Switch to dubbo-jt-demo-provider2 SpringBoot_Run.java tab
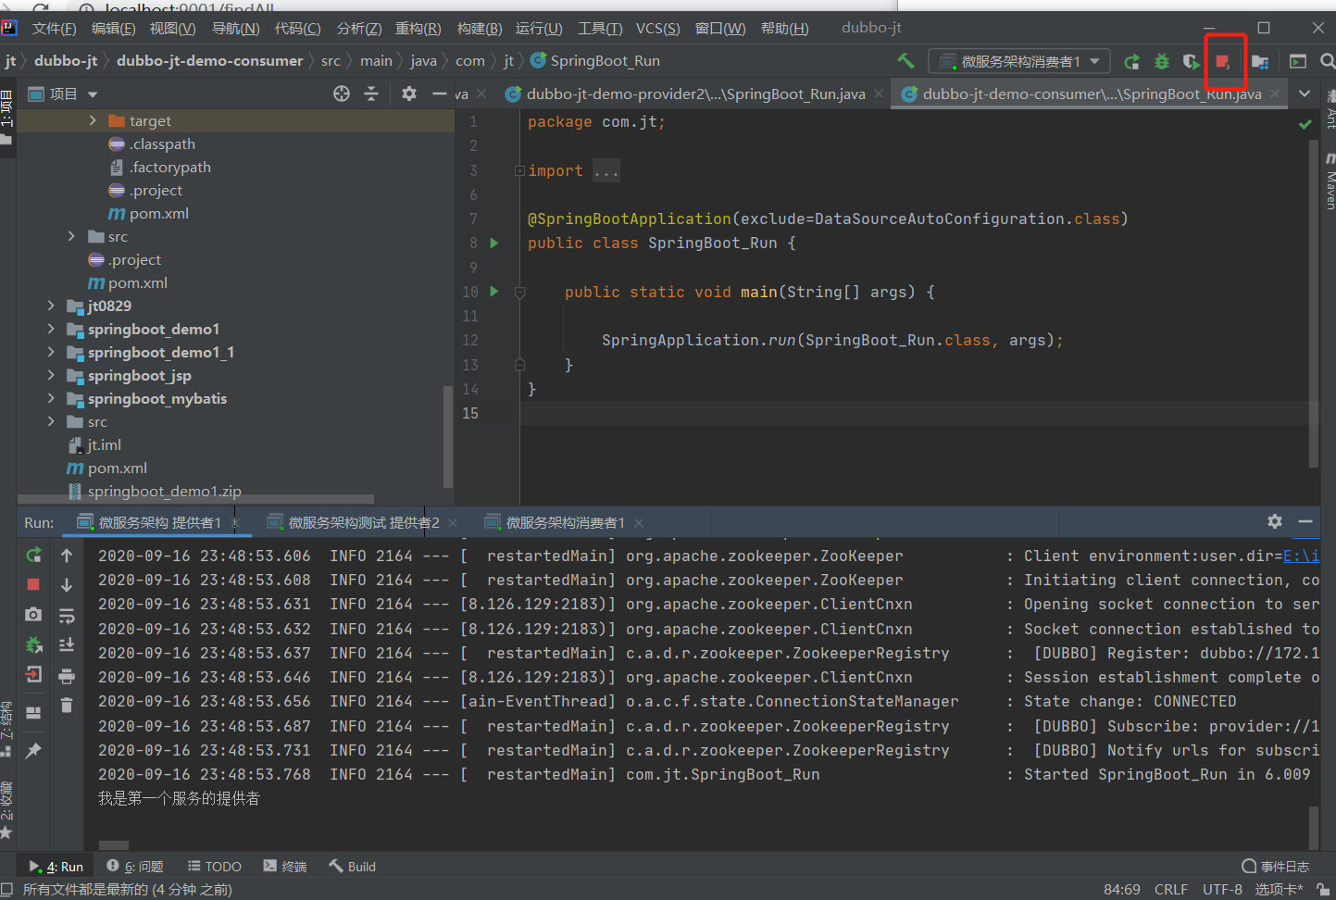Screen dimensions: 1336x900 click(694, 94)
